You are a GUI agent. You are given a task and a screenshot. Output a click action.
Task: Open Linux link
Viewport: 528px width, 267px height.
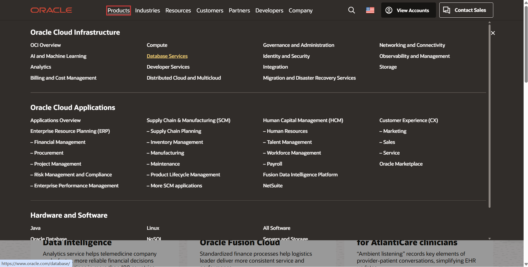click(x=153, y=228)
